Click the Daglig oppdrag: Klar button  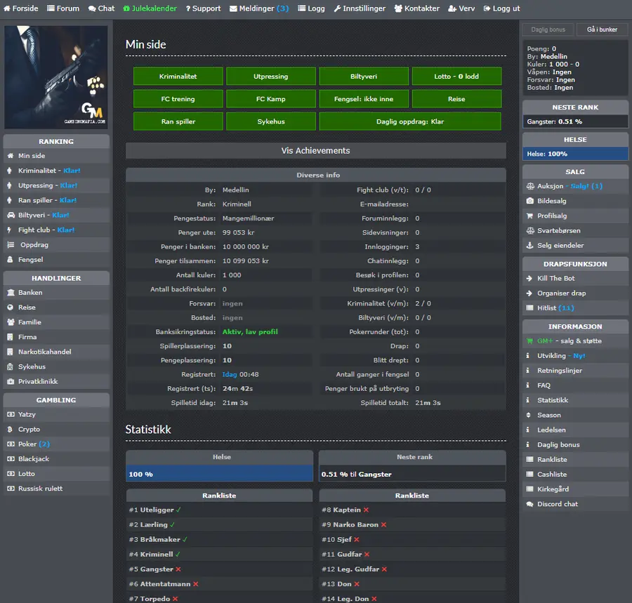(410, 121)
